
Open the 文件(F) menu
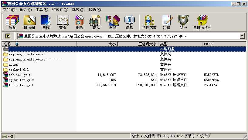pos(9,10)
